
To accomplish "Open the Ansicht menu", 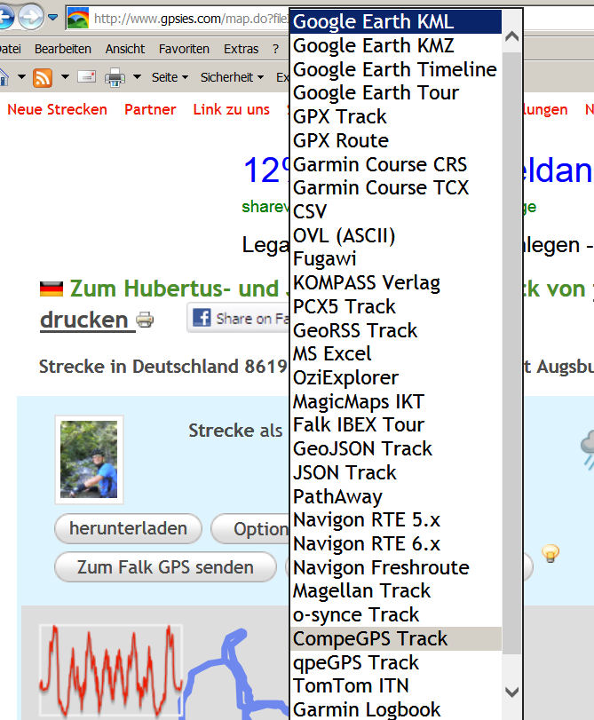I will point(125,49).
